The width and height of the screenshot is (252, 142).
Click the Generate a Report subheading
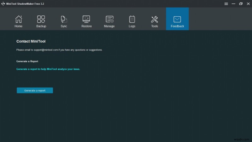(27, 61)
